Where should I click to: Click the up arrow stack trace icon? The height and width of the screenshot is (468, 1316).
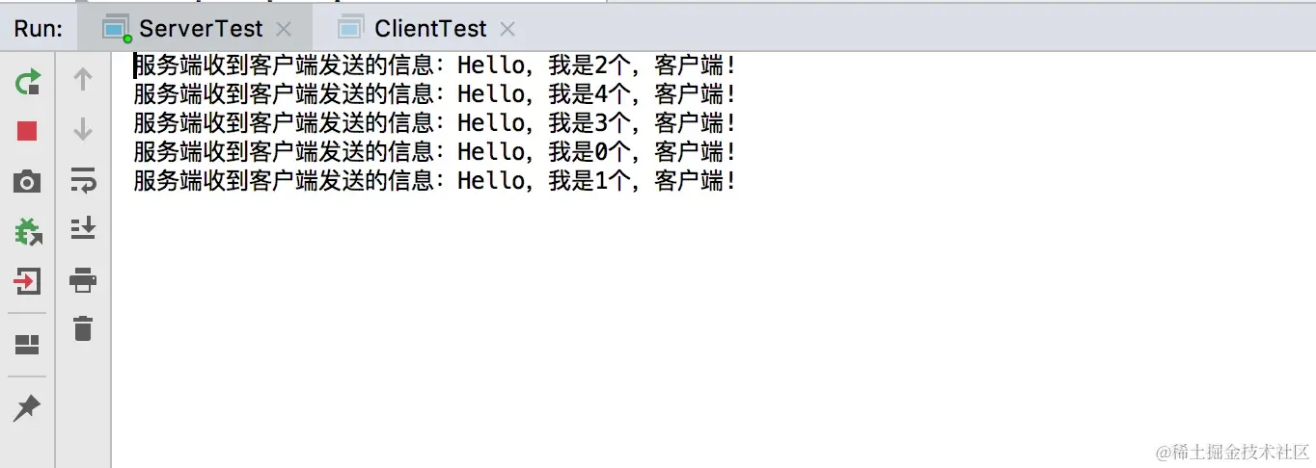click(x=83, y=79)
